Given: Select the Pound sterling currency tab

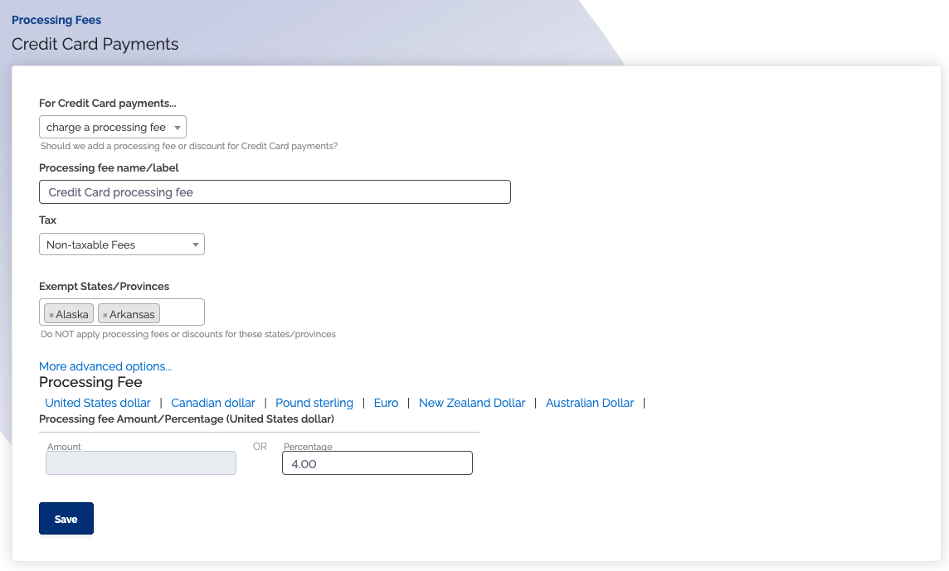Looking at the screenshot, I should tap(314, 403).
